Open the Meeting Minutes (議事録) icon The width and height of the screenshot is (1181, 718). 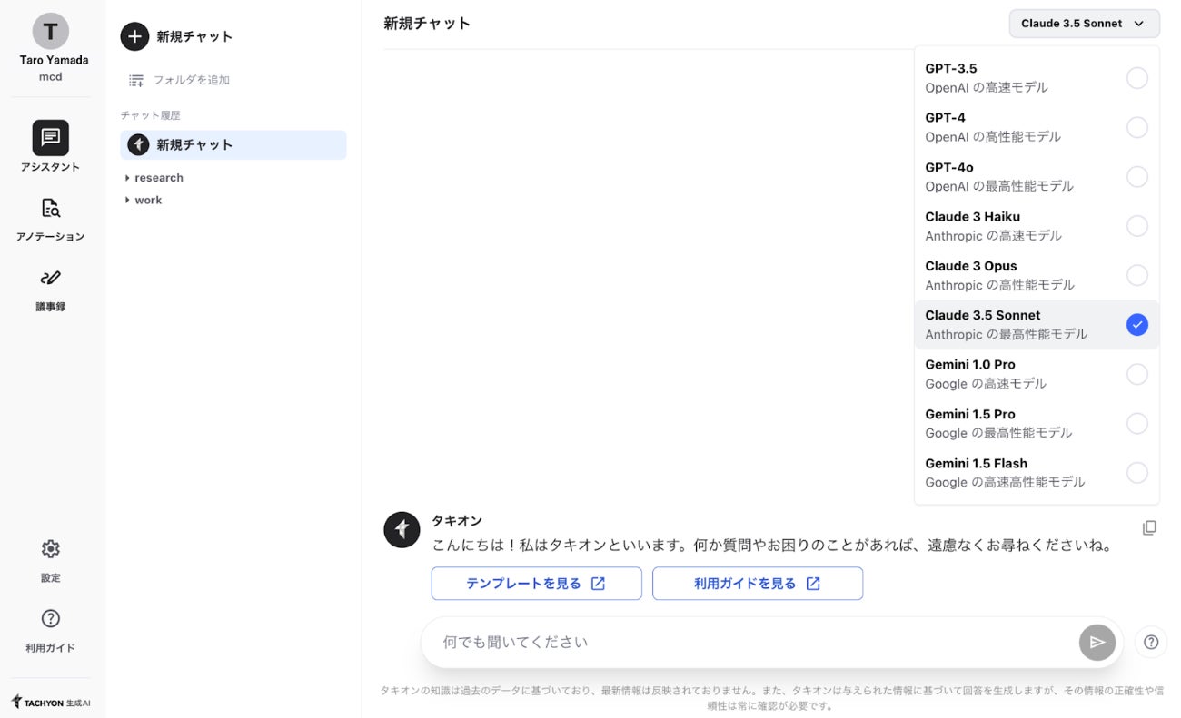pos(51,278)
